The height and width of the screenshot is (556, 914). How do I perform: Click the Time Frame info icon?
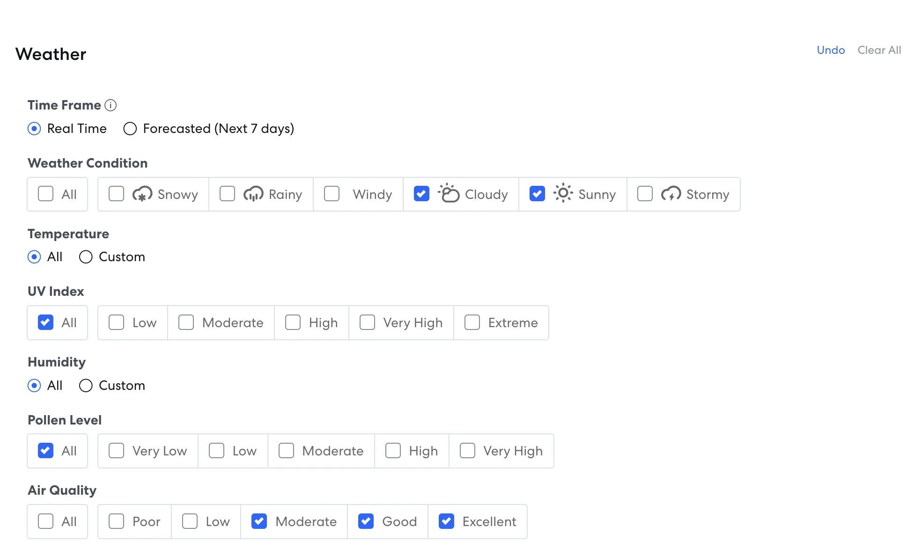(111, 105)
